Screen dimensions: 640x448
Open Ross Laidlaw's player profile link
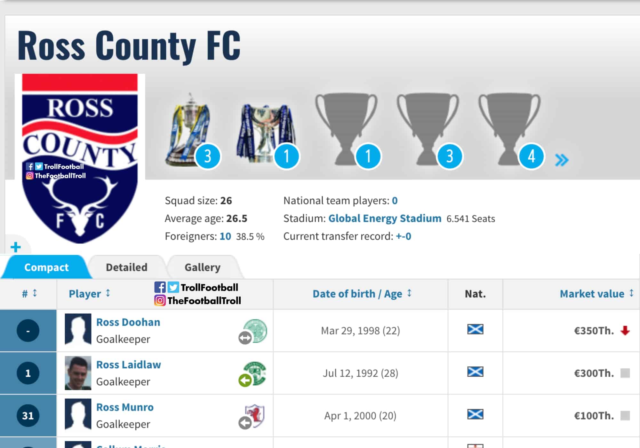point(129,365)
